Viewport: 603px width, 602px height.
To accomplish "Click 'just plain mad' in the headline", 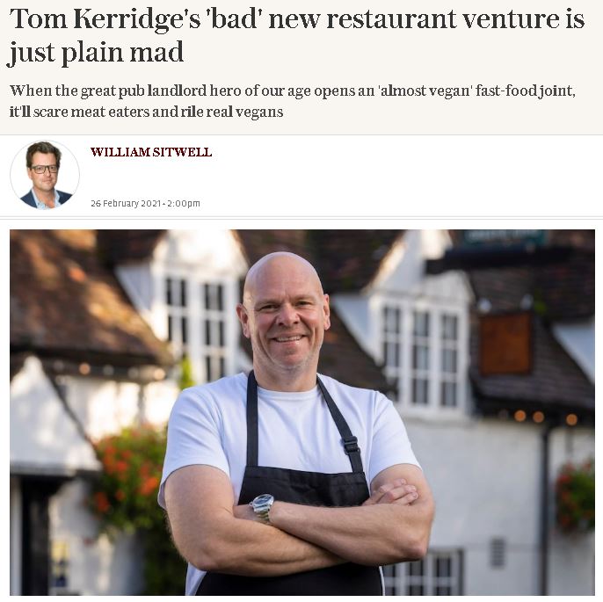I will [x=95, y=52].
